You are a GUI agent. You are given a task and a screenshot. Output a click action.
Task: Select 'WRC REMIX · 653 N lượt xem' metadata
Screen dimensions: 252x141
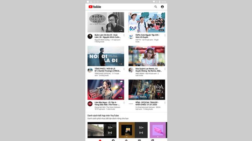pyautogui.click(x=147, y=74)
